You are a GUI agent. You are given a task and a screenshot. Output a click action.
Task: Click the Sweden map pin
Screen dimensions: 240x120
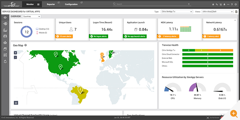click(111, 52)
